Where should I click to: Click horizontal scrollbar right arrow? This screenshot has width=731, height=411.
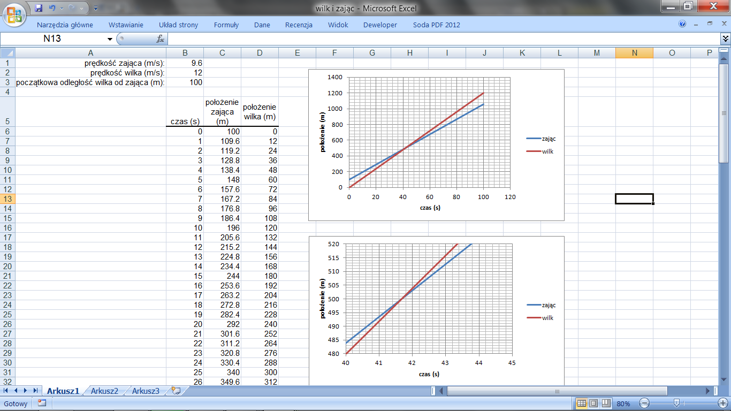click(x=708, y=391)
